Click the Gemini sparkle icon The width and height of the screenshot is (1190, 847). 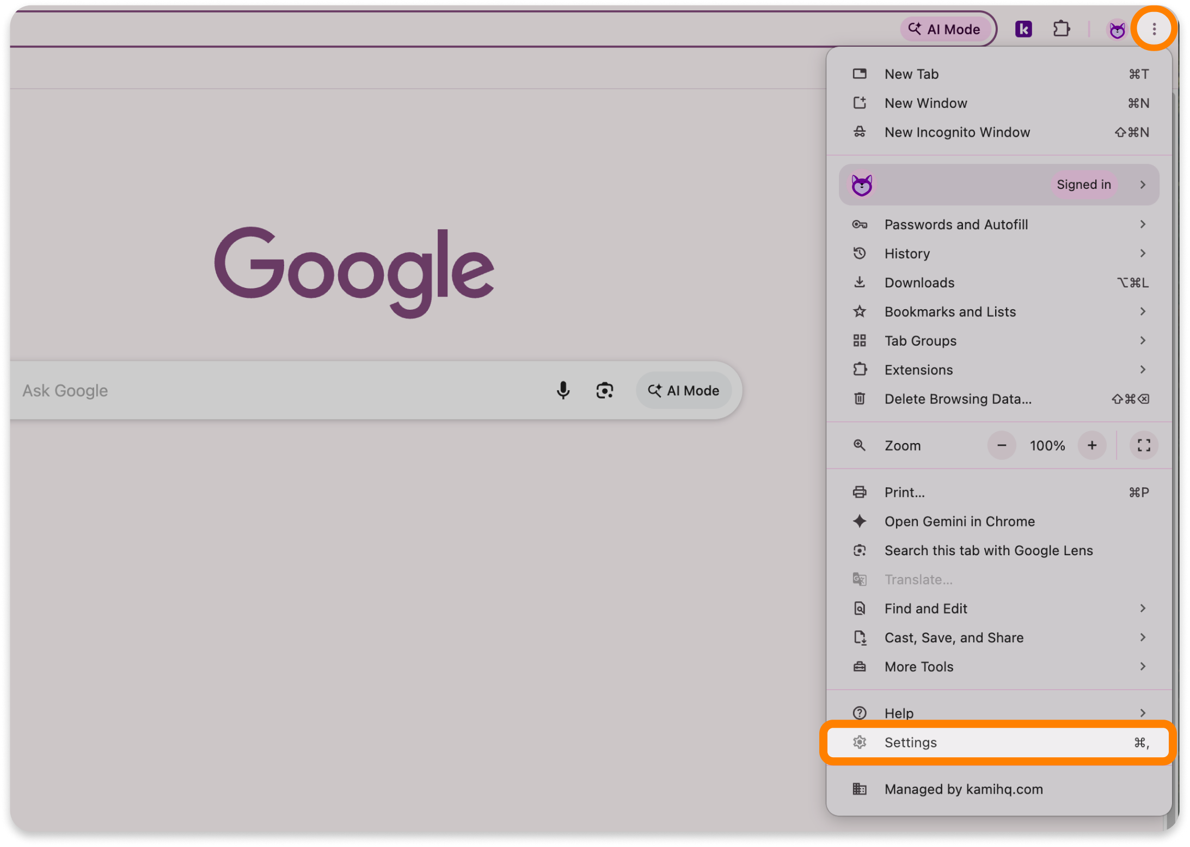(x=860, y=521)
